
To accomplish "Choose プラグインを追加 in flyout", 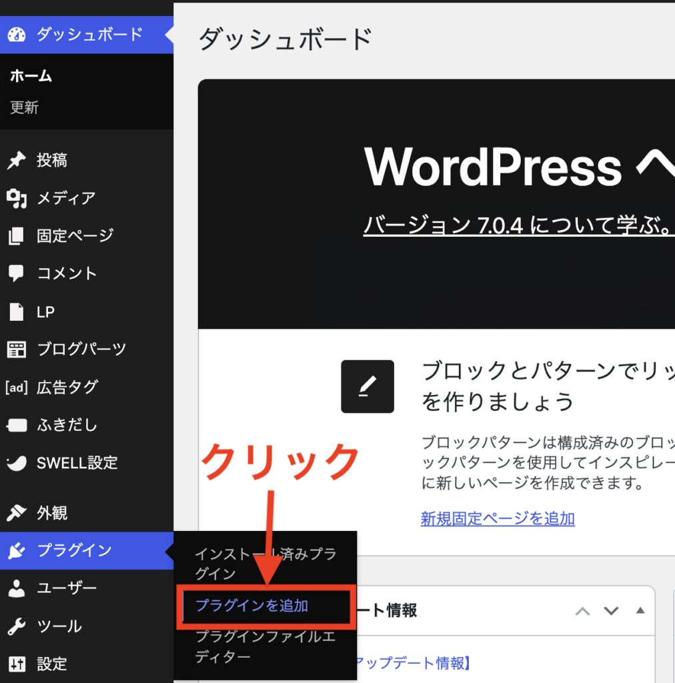I will [x=251, y=606].
